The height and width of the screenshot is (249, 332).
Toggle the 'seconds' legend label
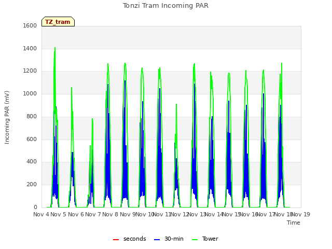[x=135, y=239]
